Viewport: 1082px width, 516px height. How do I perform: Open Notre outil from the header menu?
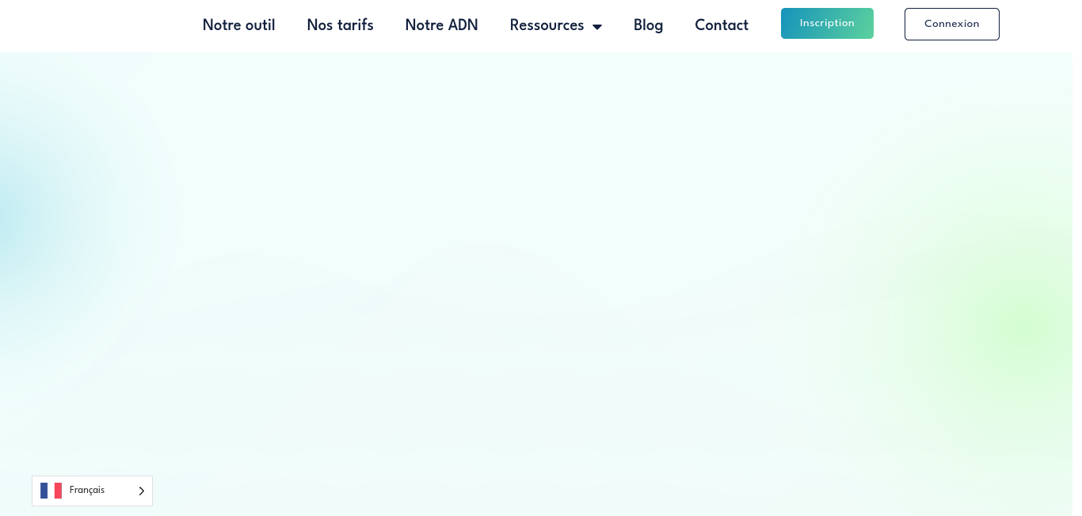pos(238,25)
